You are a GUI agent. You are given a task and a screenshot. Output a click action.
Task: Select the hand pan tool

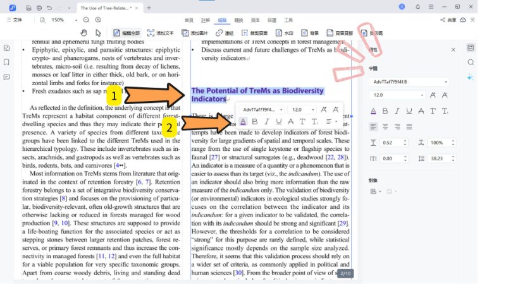click(x=84, y=32)
